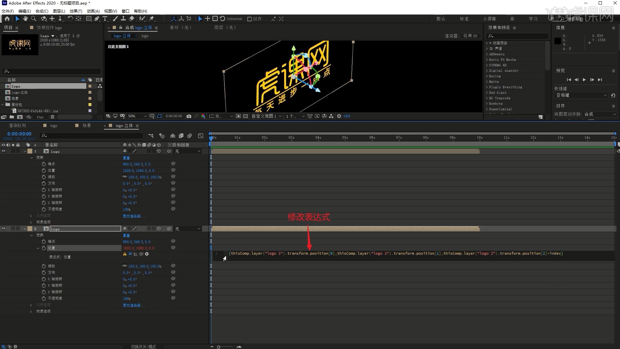Toggle stopwatch for layer 1 锚点

44,164
